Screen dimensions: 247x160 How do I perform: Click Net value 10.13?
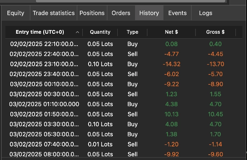[171, 114]
